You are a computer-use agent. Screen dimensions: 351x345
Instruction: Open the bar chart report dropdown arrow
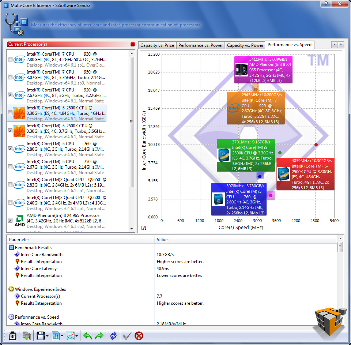pyautogui.click(x=62, y=336)
